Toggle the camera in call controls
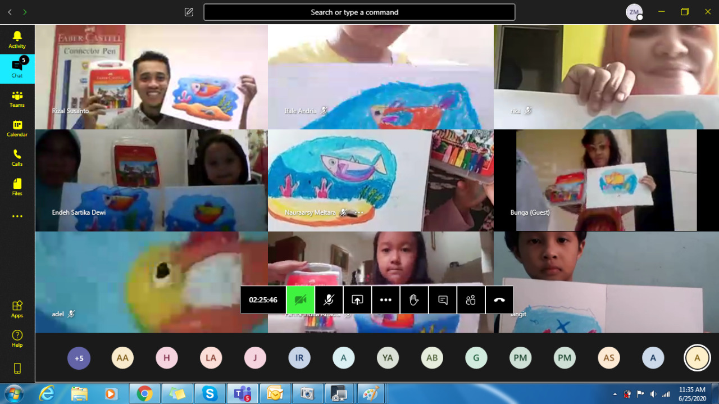 tap(301, 300)
